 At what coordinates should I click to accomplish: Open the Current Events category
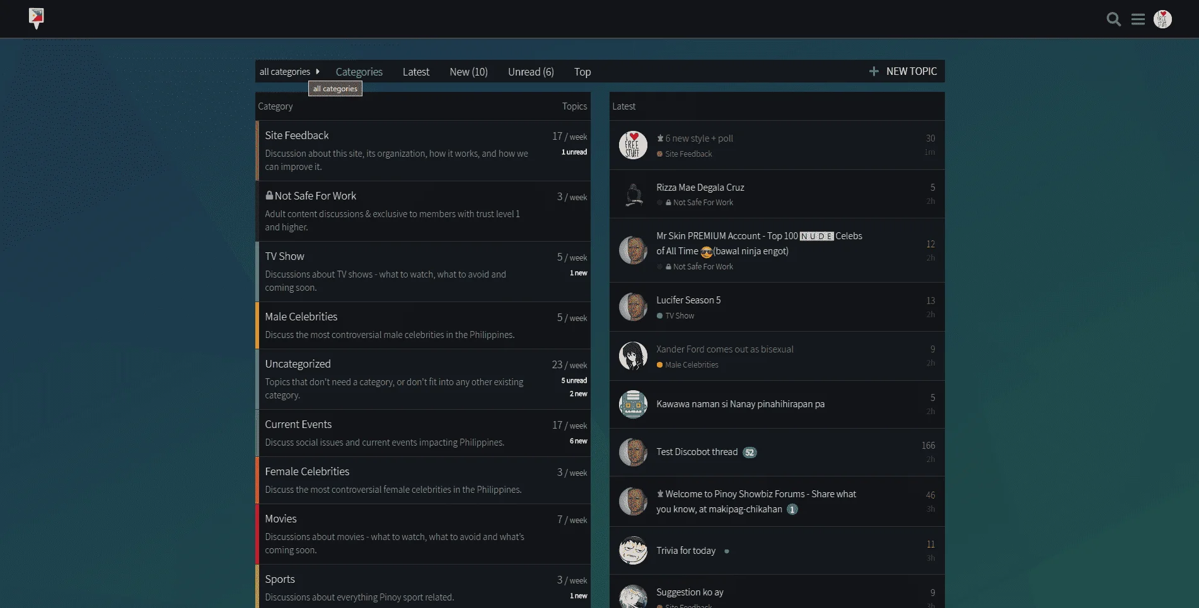pyautogui.click(x=298, y=424)
